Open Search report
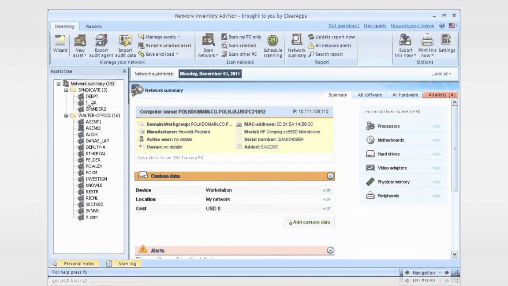508x286 pixels. tap(325, 54)
